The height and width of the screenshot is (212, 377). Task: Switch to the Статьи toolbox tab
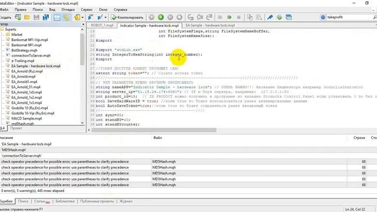tap(41, 201)
